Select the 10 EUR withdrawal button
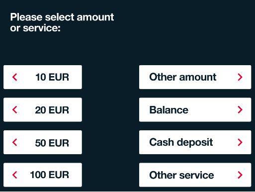The image size is (255, 192). pos(43,77)
